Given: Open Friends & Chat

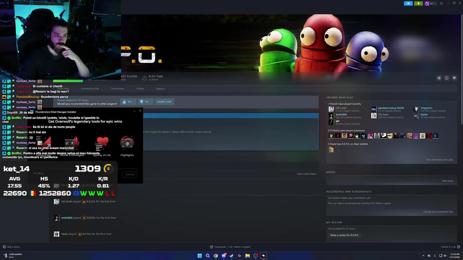Looking at the screenshot, I should pyautogui.click(x=450, y=247).
